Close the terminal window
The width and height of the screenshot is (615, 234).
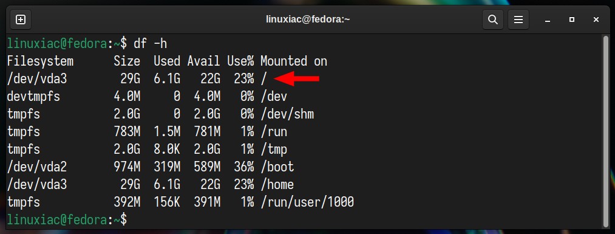coord(596,19)
